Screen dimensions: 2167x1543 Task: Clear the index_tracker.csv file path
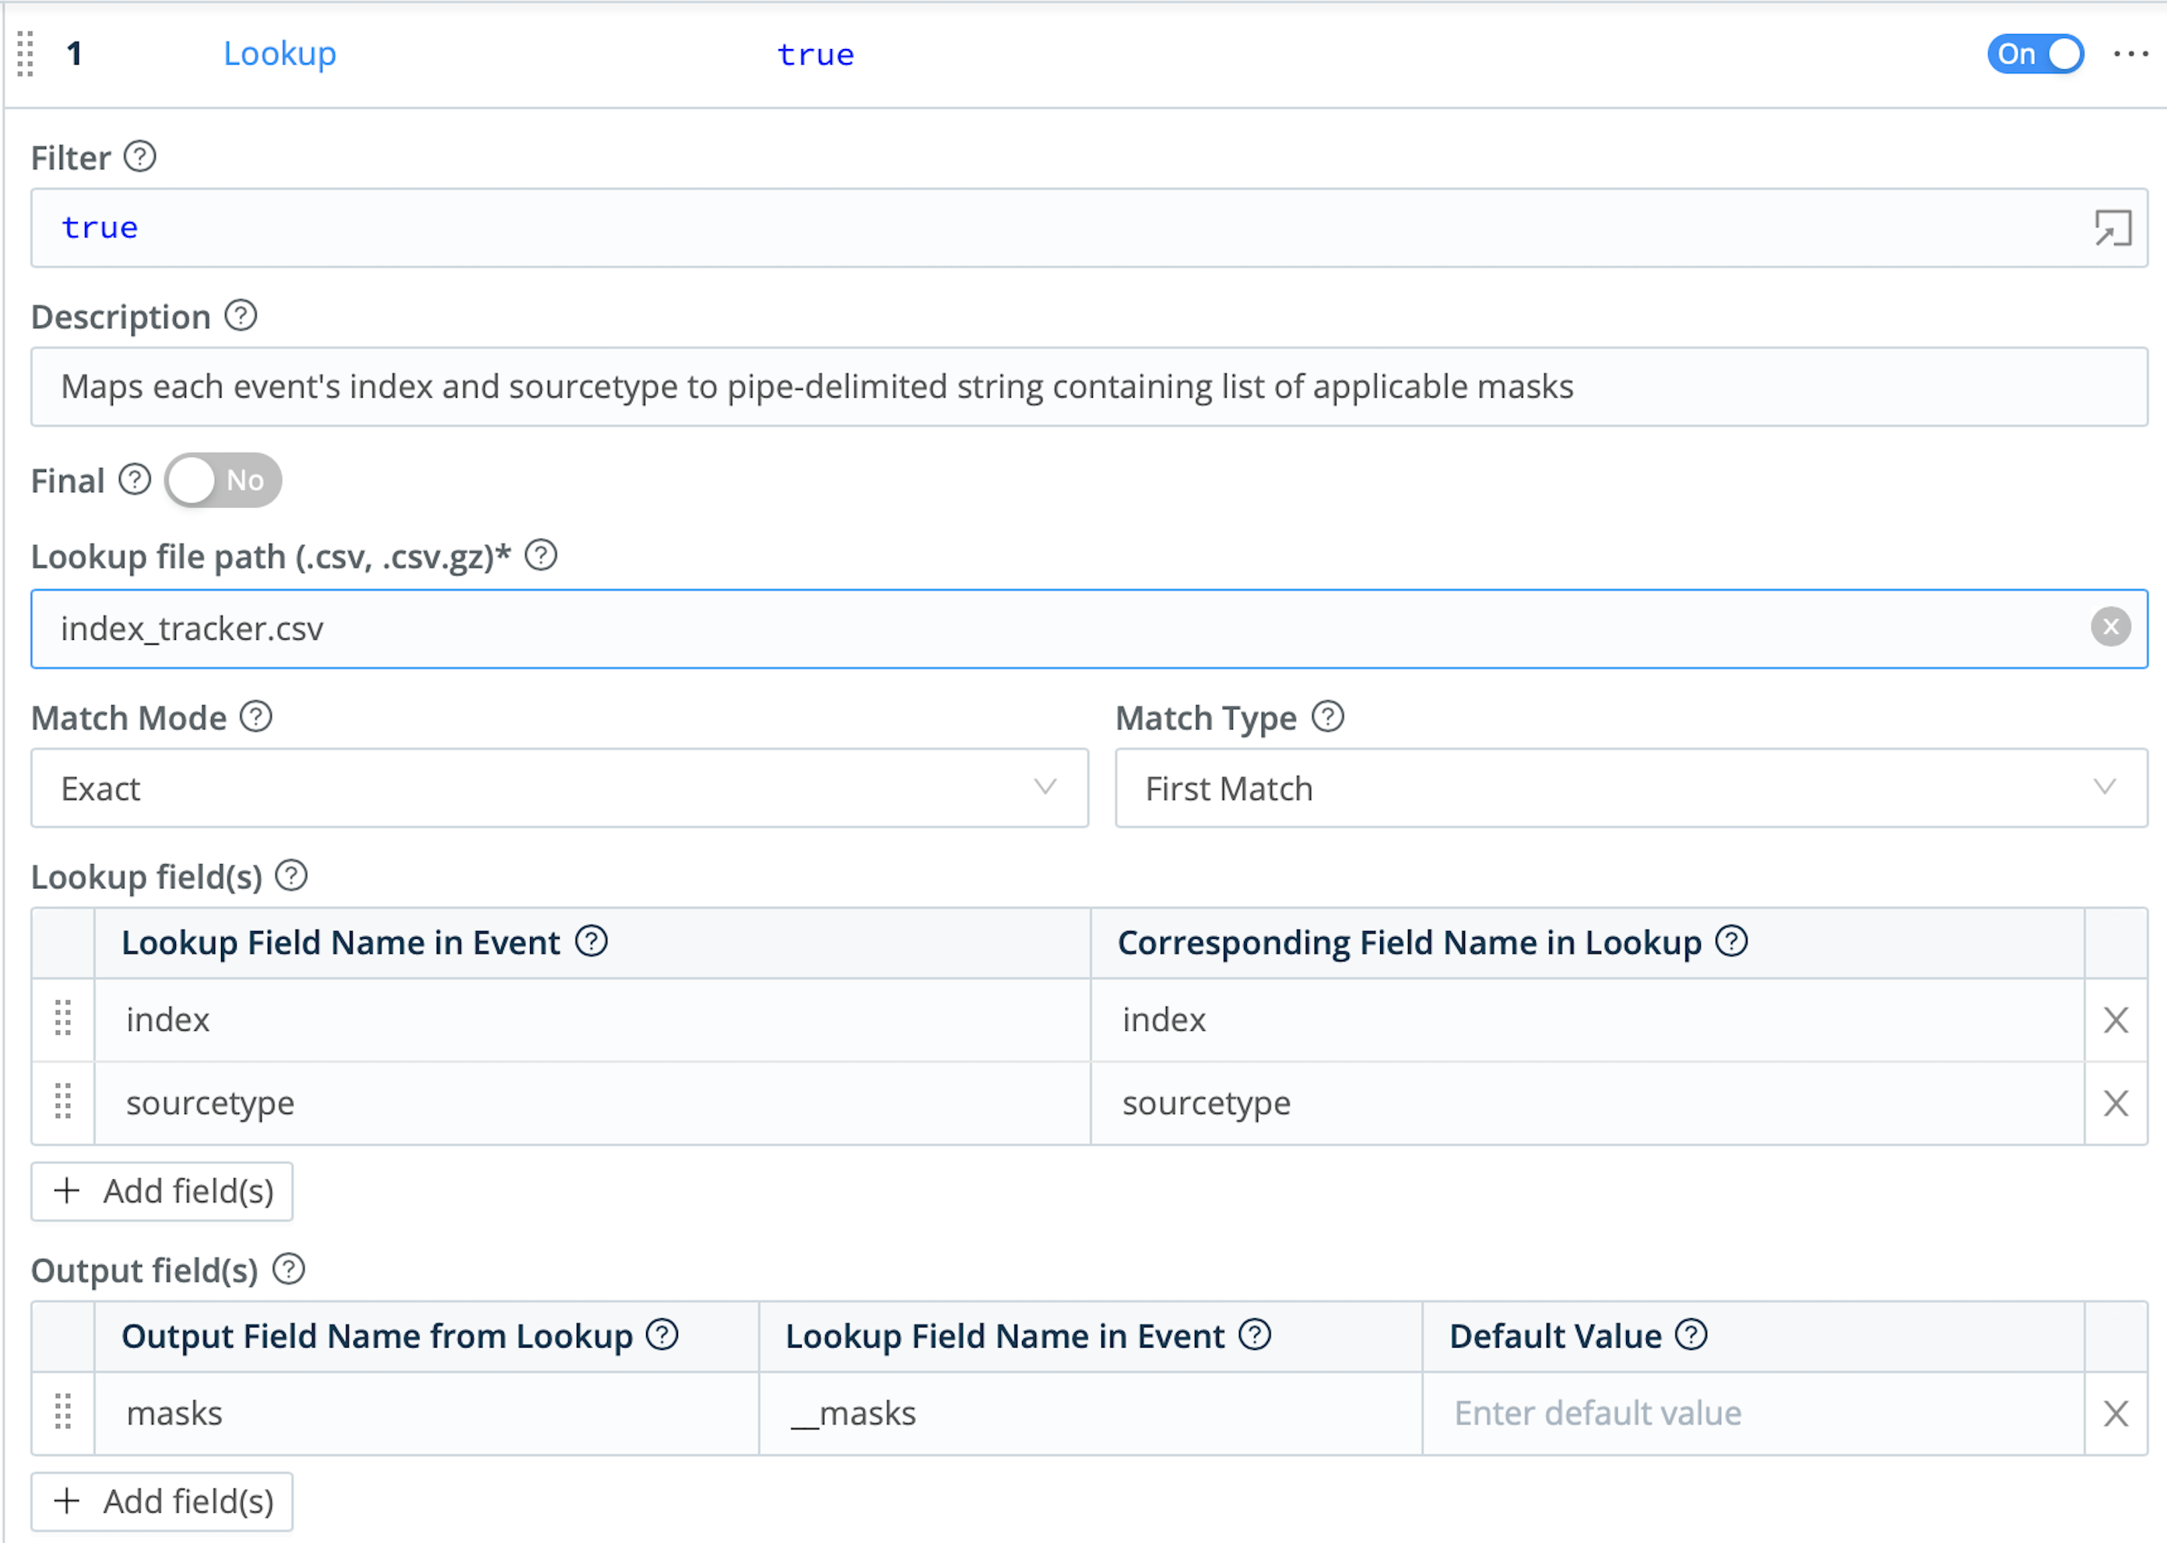2111,627
